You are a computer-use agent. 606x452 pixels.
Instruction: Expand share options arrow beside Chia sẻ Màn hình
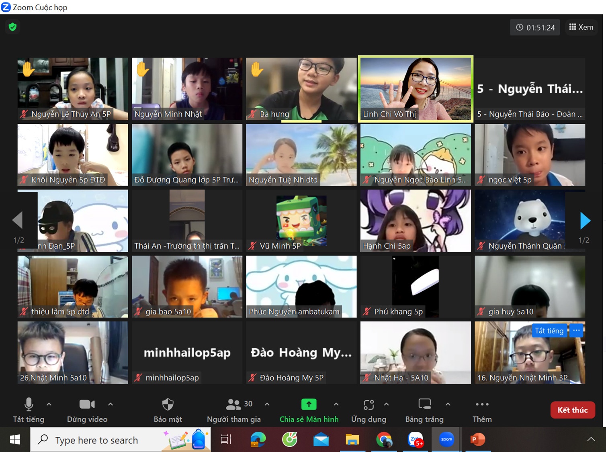tap(336, 404)
